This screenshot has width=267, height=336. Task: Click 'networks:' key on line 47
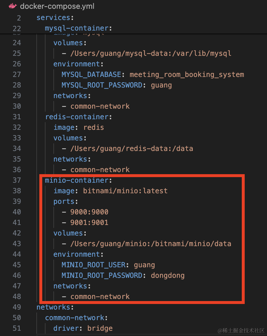[72, 286]
